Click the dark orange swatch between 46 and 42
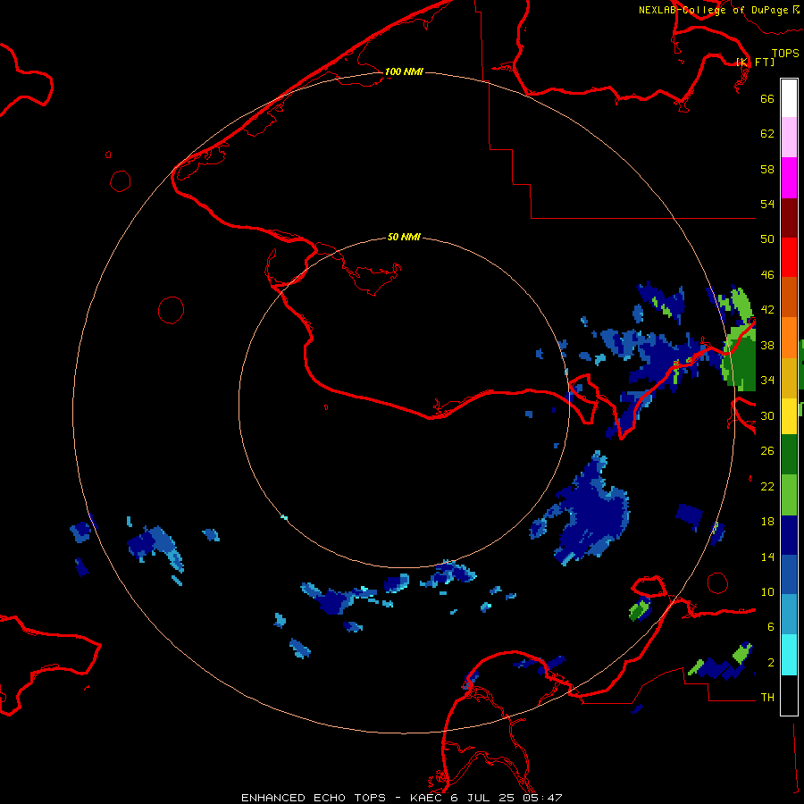 point(789,297)
